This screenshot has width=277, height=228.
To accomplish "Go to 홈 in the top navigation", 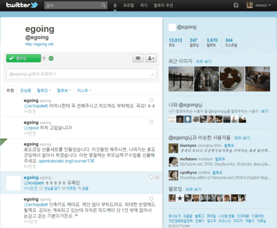I will coord(115,5).
